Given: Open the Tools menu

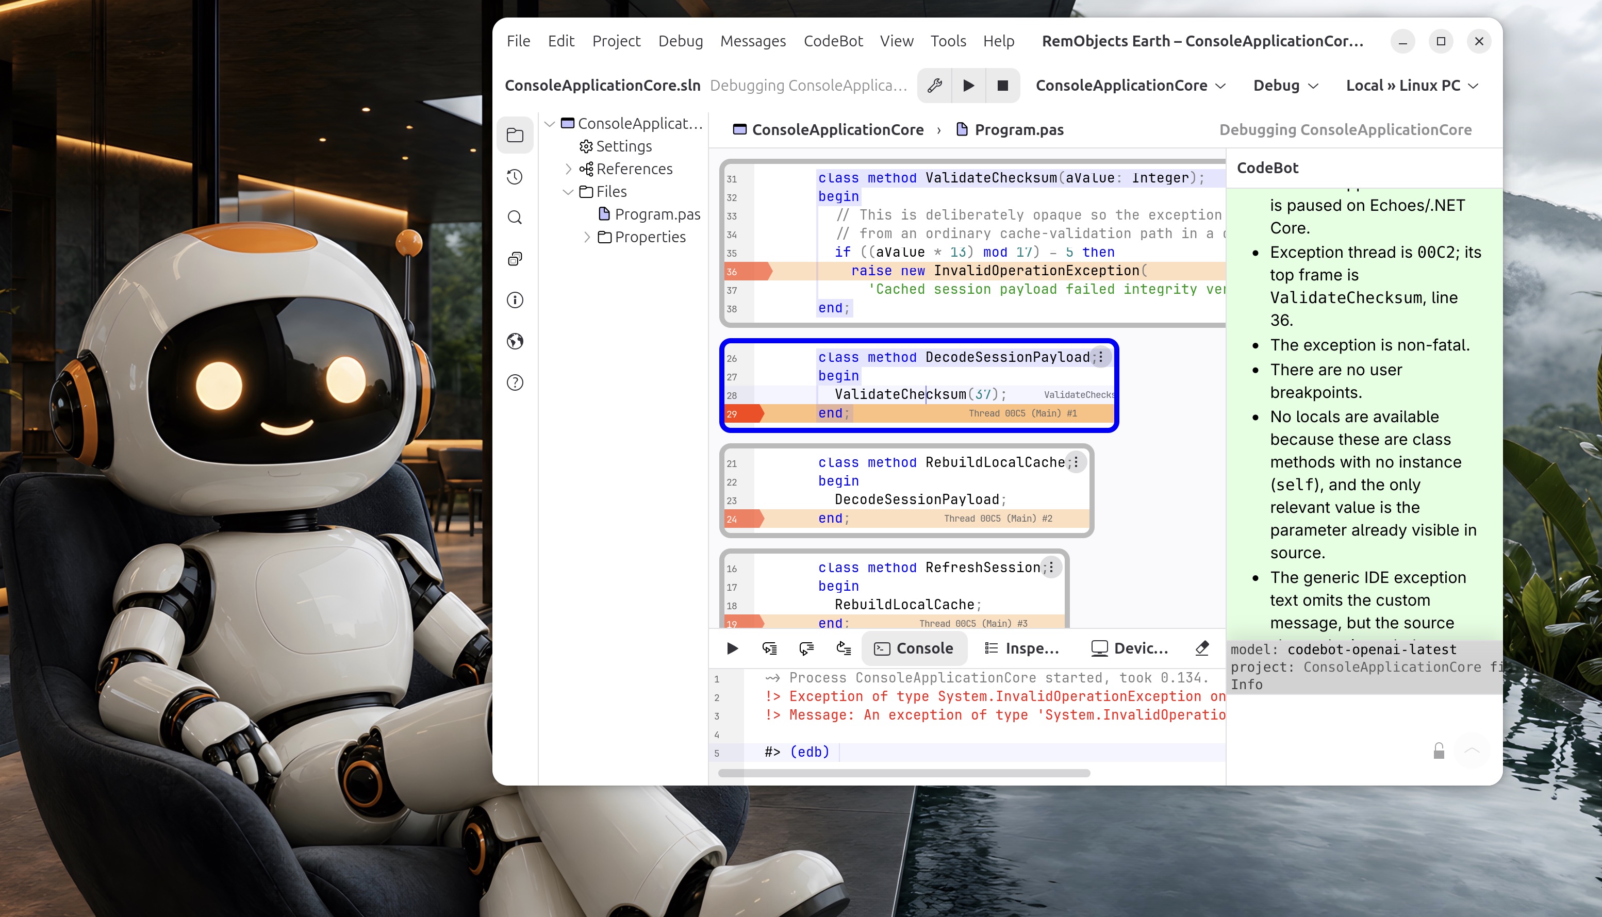Looking at the screenshot, I should click(948, 41).
